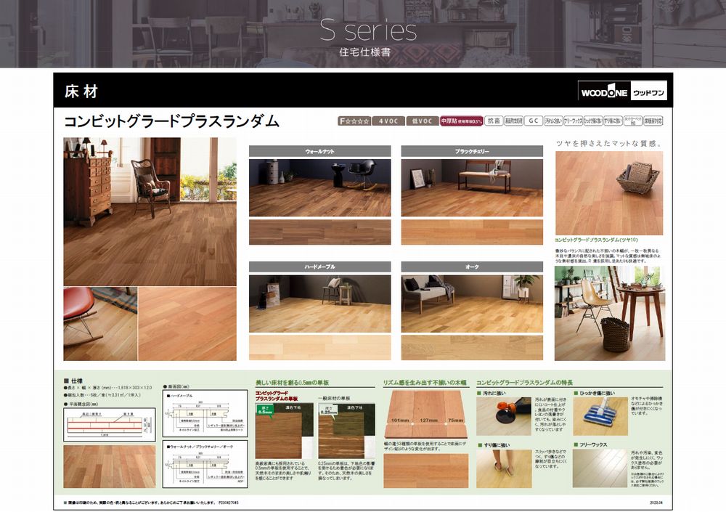
Task: Click the フリーワックス badge in the icon row
Action: click(x=573, y=121)
